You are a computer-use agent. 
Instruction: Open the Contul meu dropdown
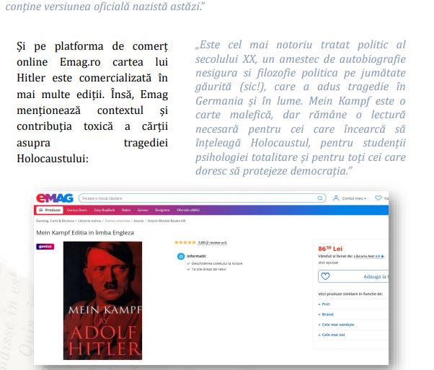click(354, 198)
